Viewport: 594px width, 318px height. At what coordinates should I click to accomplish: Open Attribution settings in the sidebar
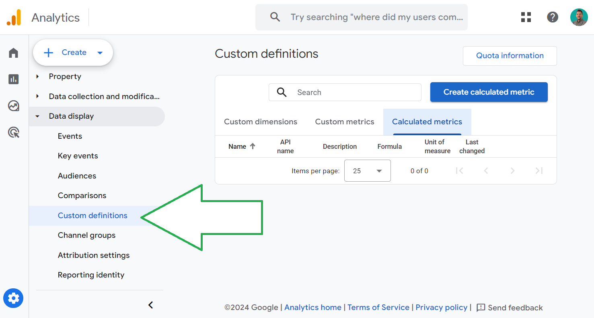tap(94, 255)
